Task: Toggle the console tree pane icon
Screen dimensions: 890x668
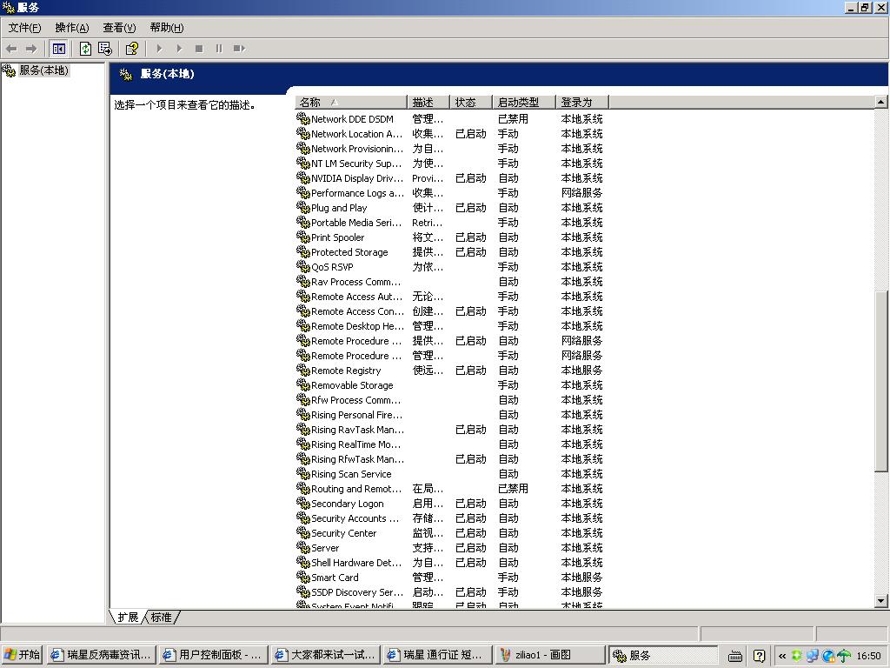Action: (58, 49)
